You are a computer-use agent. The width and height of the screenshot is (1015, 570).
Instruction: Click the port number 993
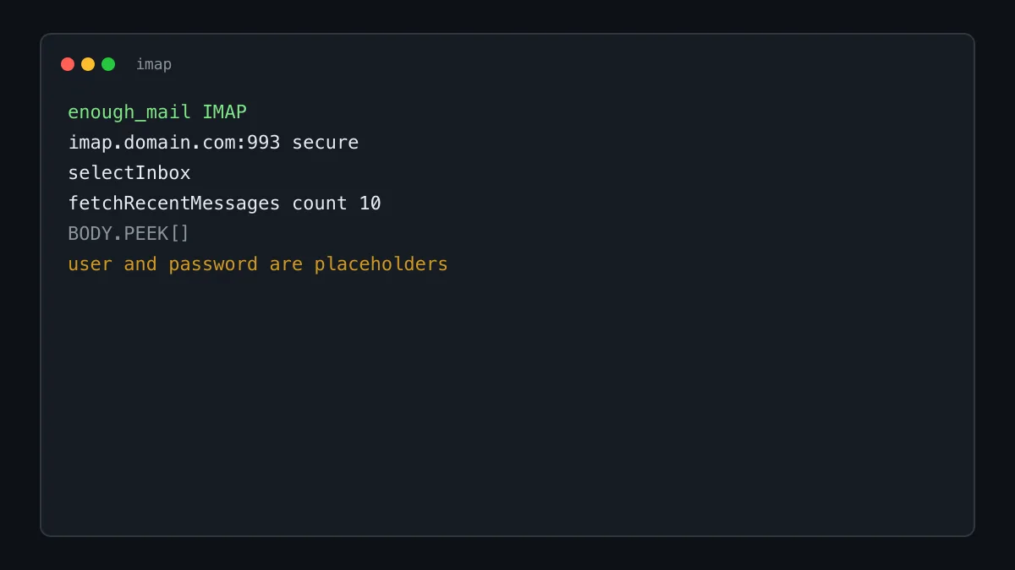pos(264,143)
